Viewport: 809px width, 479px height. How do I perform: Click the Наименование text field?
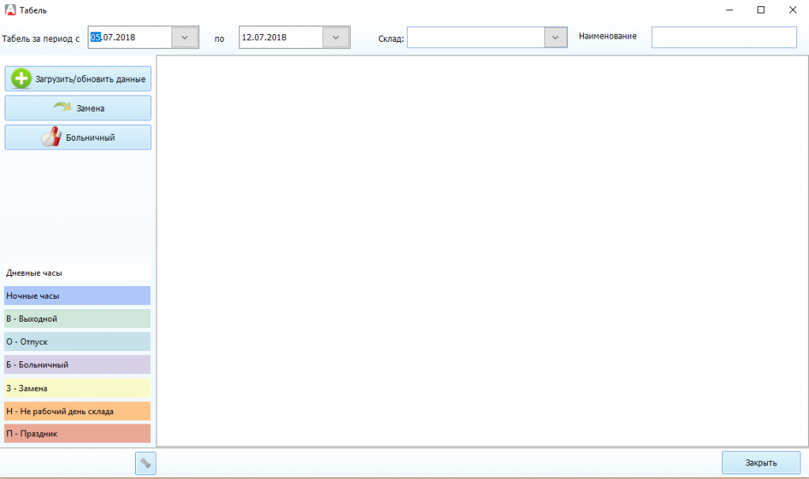point(724,37)
